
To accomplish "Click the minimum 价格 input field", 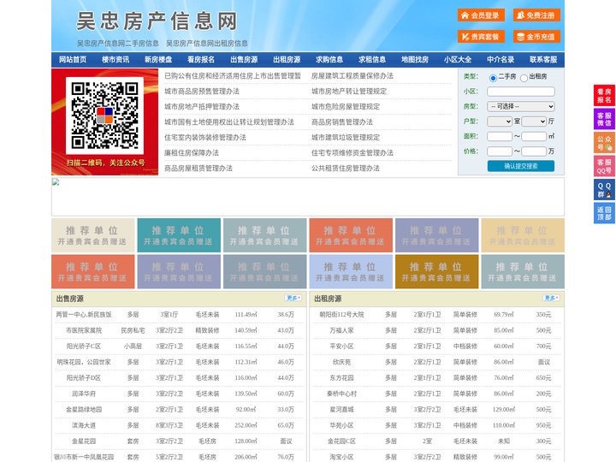I will 500,151.
